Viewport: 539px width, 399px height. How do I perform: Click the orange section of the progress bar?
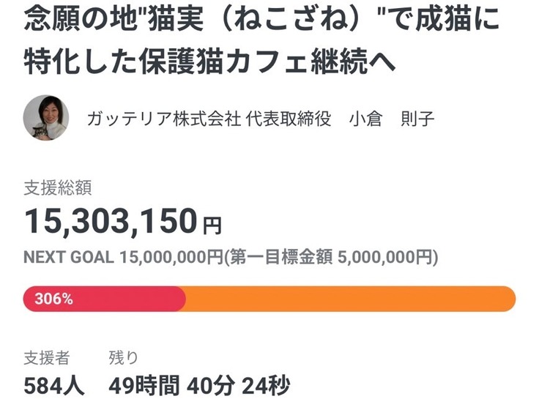point(352,299)
